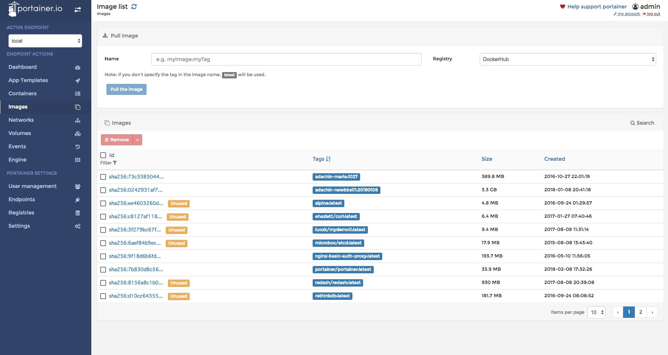Image resolution: width=668 pixels, height=355 pixels.
Task: Go to page 2 of images
Action: pos(640,312)
